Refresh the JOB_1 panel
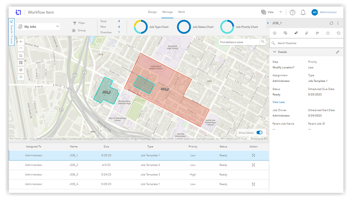Image resolution: width=352 pixels, height=202 pixels. [x=331, y=23]
